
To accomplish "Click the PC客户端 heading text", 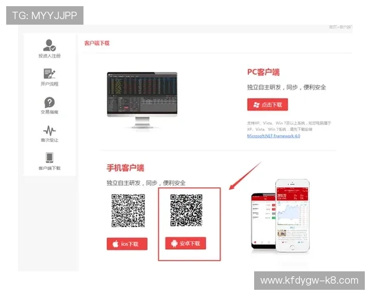I will coord(263,72).
